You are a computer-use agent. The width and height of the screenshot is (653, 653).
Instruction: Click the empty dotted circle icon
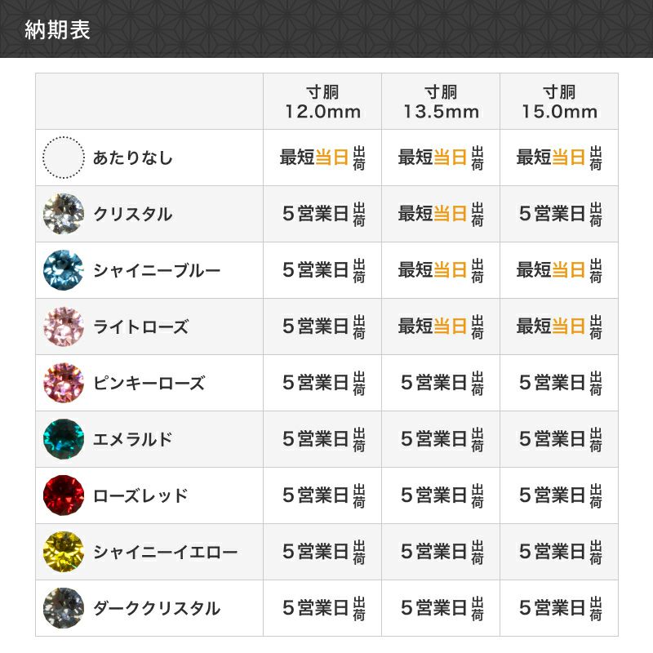pyautogui.click(x=64, y=158)
